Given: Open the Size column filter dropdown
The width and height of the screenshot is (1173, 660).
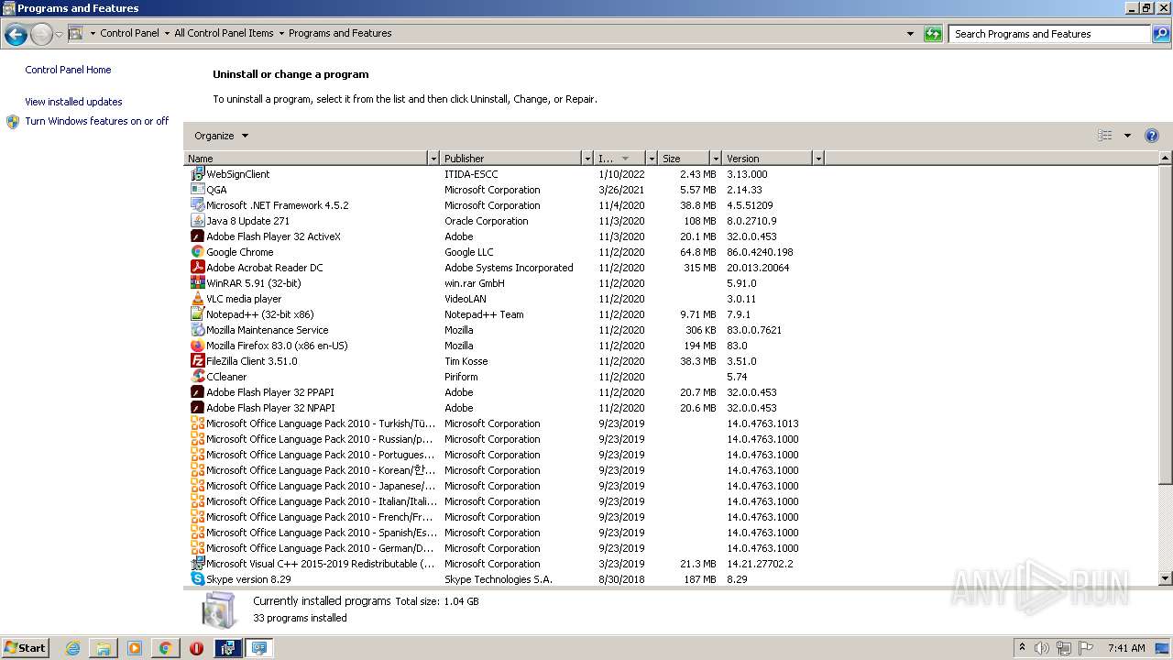Looking at the screenshot, I should 715,159.
